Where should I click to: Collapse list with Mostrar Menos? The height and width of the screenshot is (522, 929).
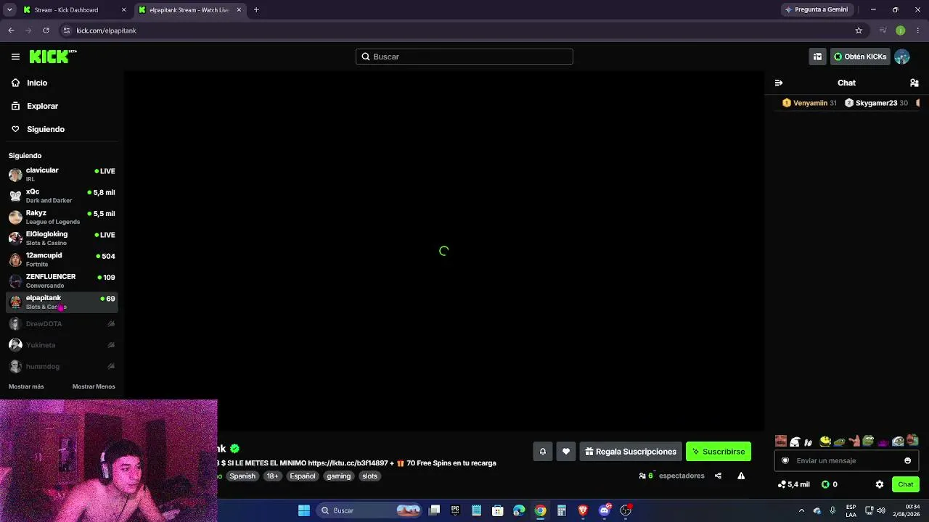pyautogui.click(x=94, y=386)
